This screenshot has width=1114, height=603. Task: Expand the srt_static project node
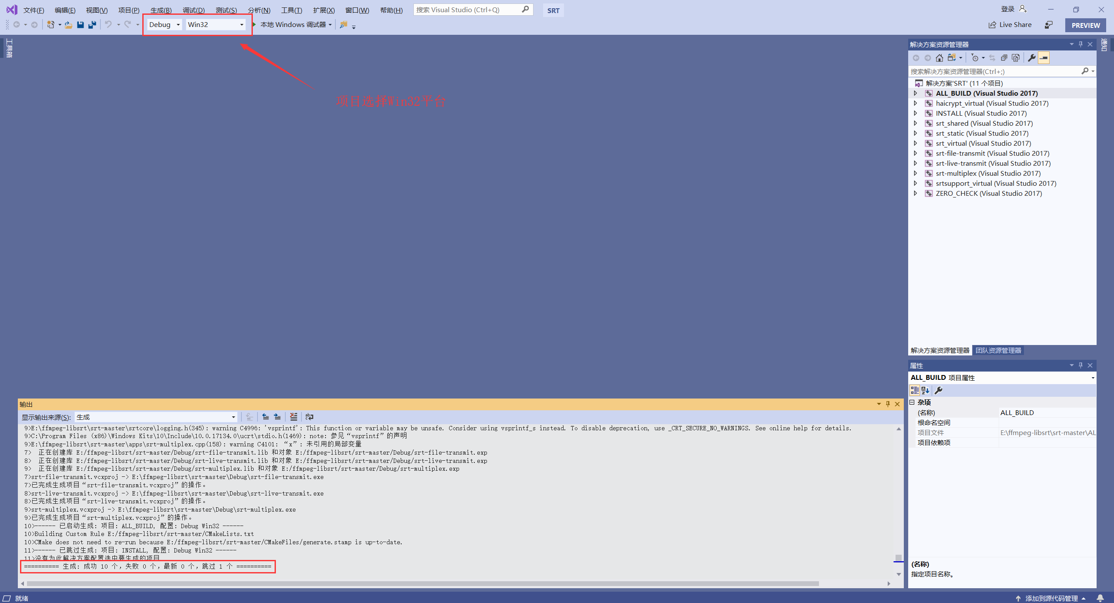point(916,133)
